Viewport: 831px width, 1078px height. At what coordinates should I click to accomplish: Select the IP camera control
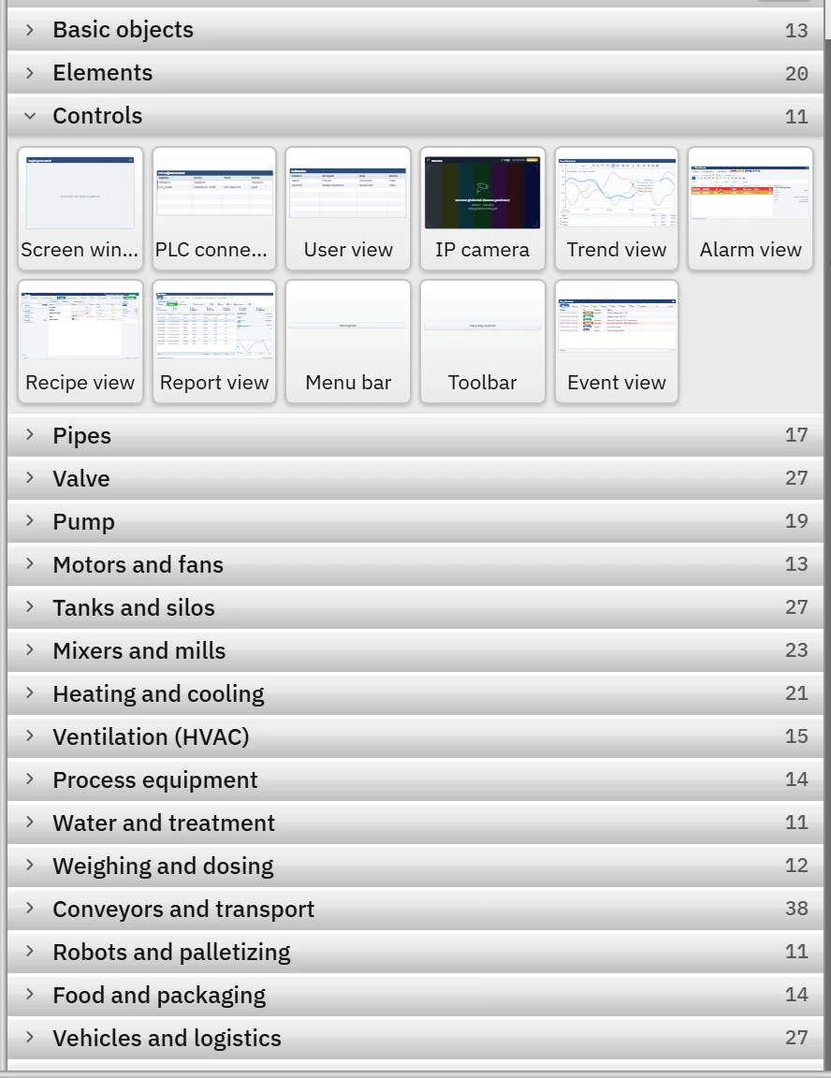point(483,209)
